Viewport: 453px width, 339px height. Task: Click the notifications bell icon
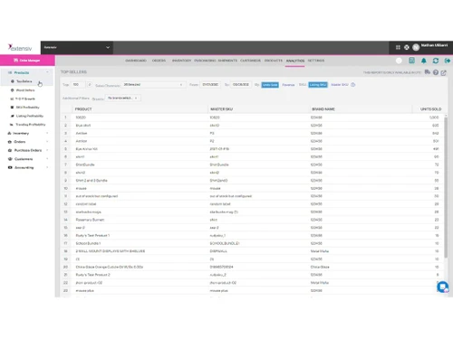pos(424,61)
